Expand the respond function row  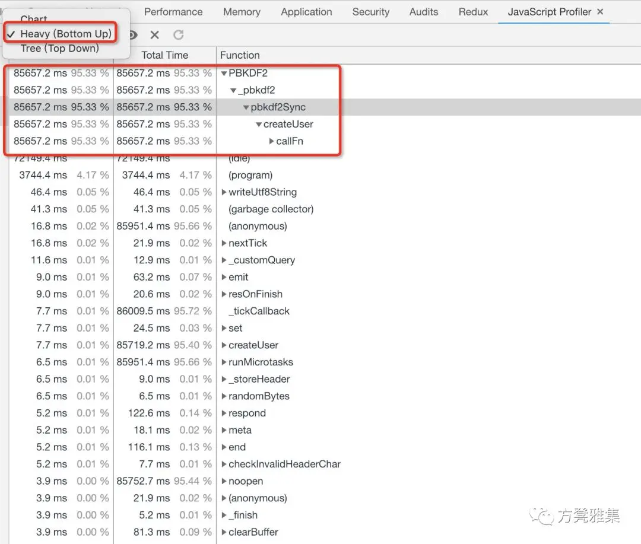(224, 413)
